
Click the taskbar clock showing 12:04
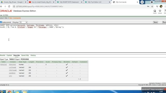[161, 91]
